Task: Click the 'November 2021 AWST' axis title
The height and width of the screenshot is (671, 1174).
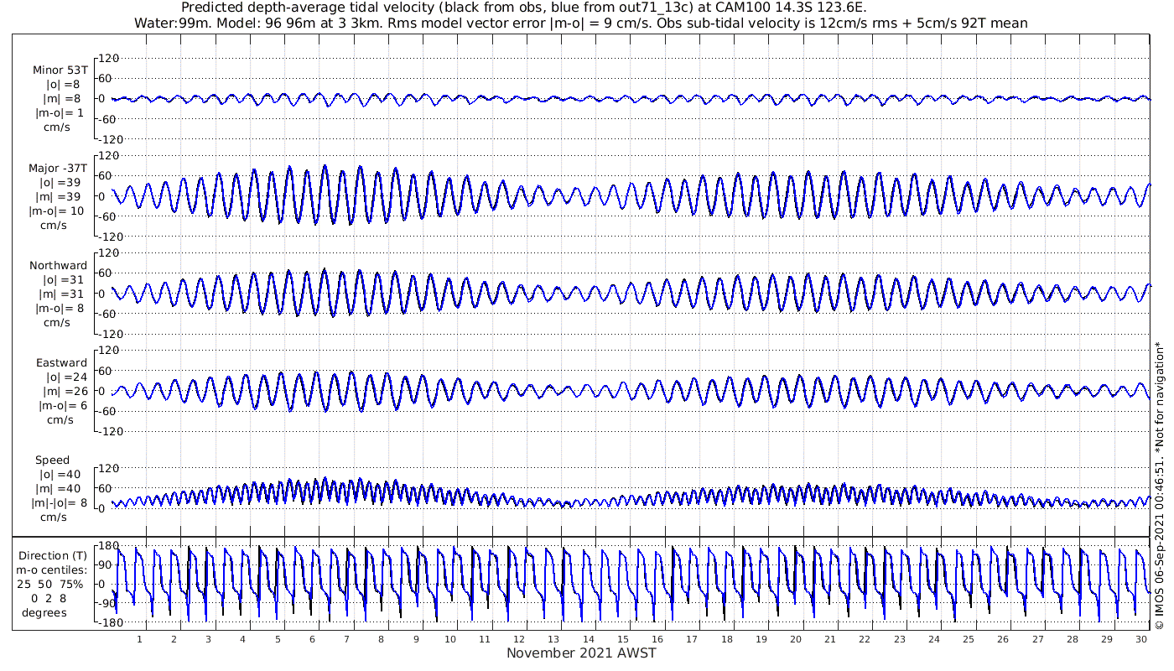Action: pos(581,653)
